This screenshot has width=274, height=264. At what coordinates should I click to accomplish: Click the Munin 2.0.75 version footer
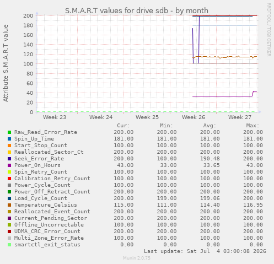(x=137, y=258)
